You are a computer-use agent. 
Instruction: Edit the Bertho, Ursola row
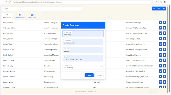click(160, 60)
